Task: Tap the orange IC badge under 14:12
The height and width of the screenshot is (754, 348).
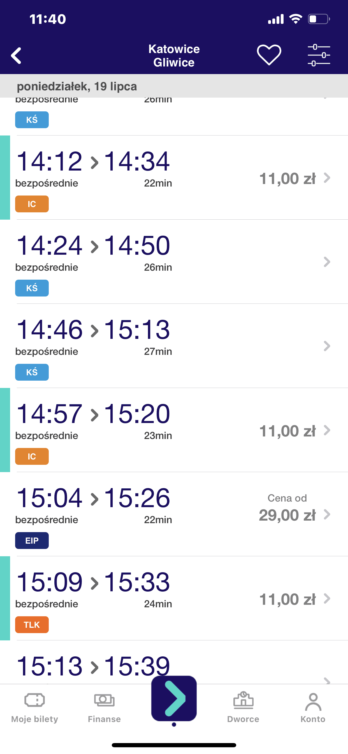Action: pyautogui.click(x=32, y=204)
